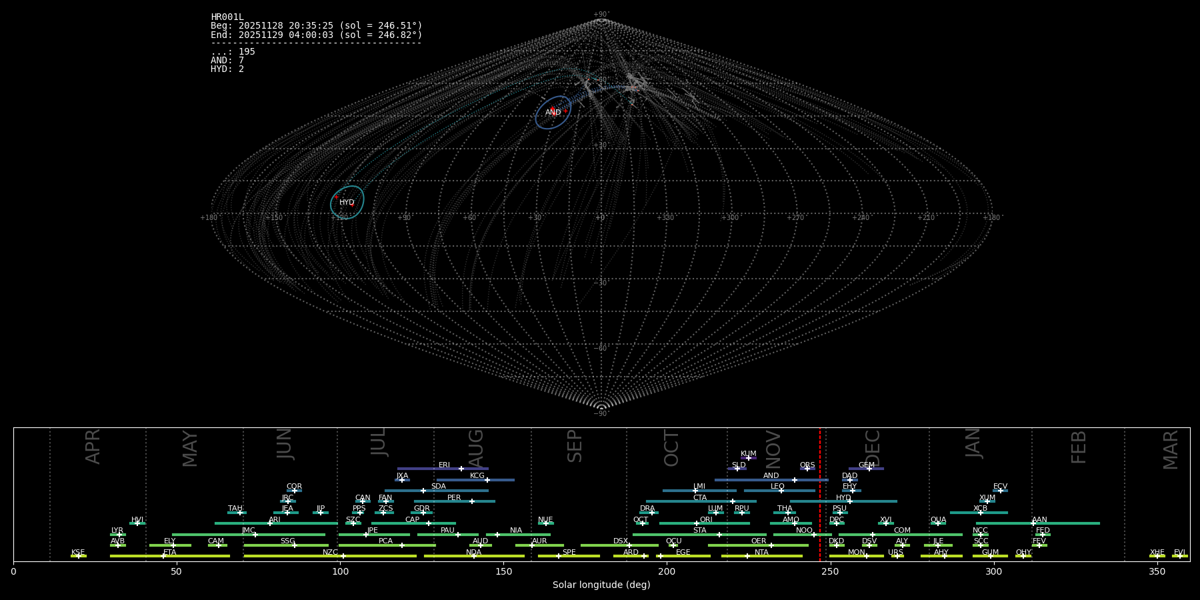The width and height of the screenshot is (1200, 600).
Task: Select the GEM shower peak cross marker
Action: pyautogui.click(x=869, y=469)
